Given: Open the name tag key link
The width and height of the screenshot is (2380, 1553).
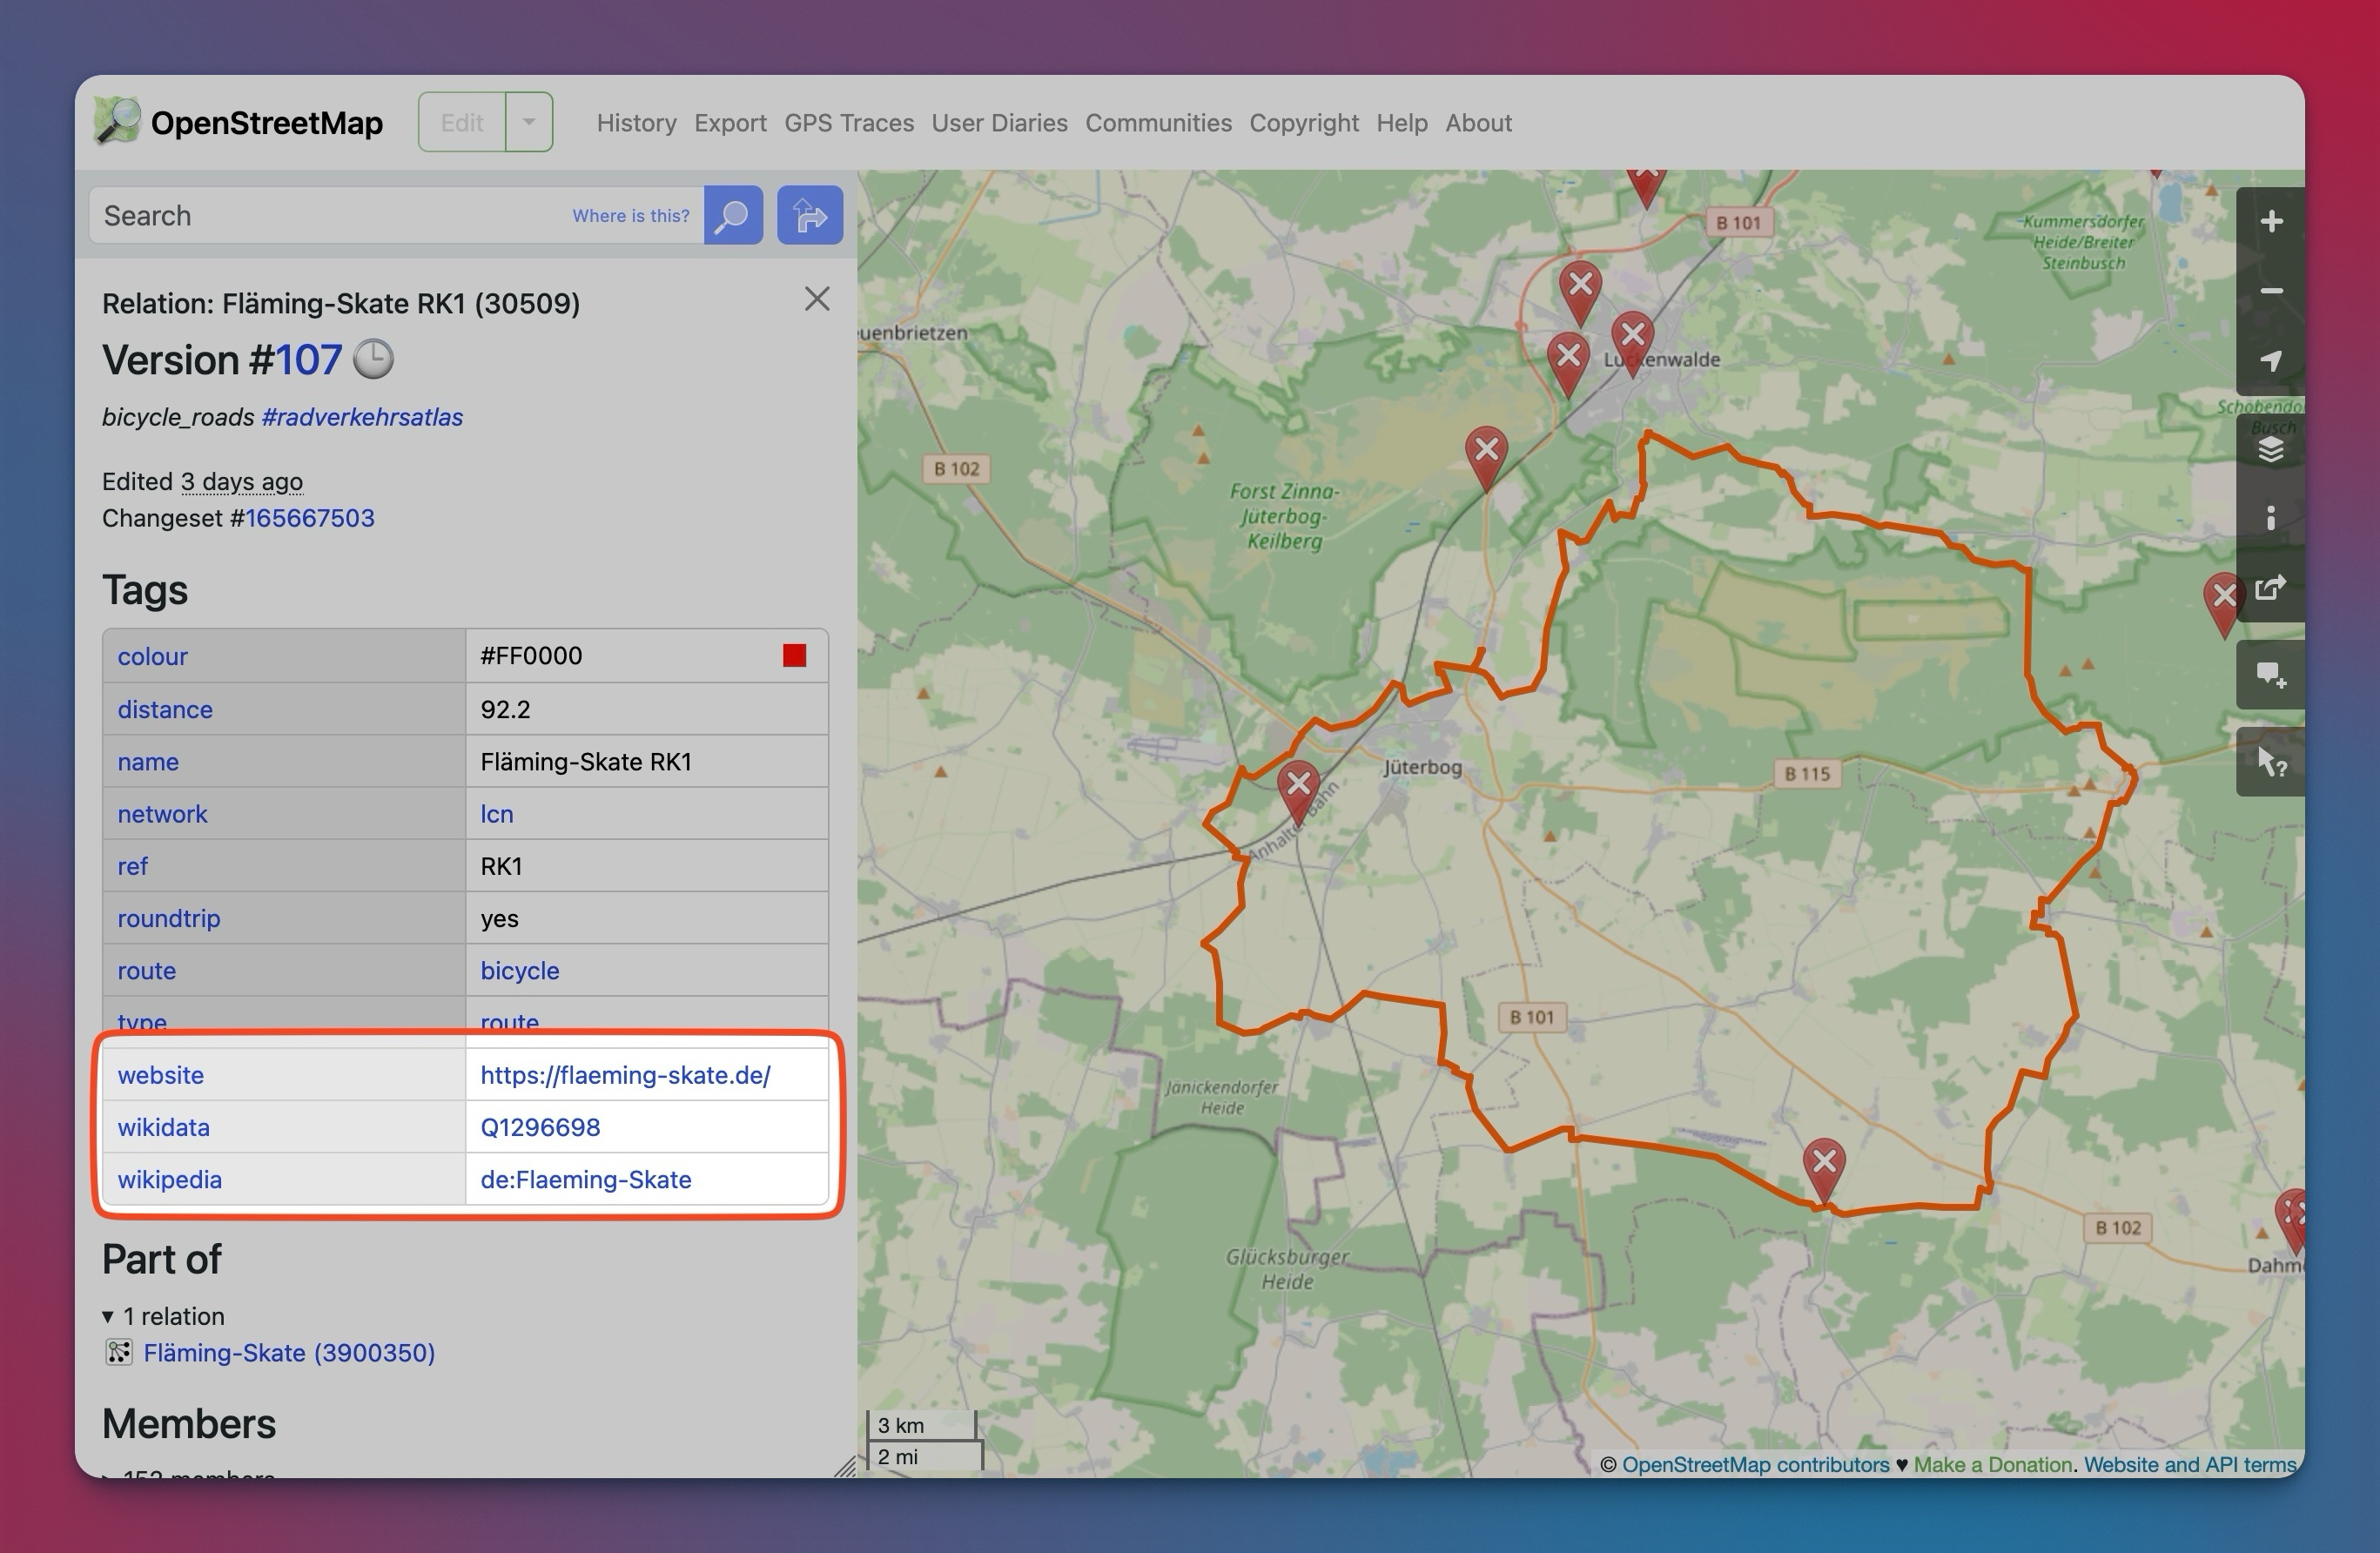Looking at the screenshot, I should tap(148, 761).
